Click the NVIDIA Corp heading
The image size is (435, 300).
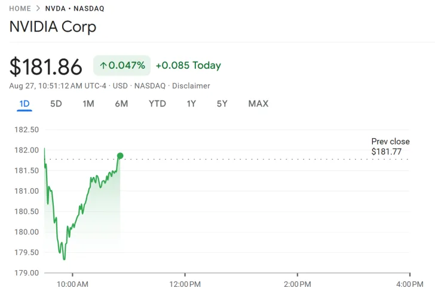pyautogui.click(x=53, y=27)
